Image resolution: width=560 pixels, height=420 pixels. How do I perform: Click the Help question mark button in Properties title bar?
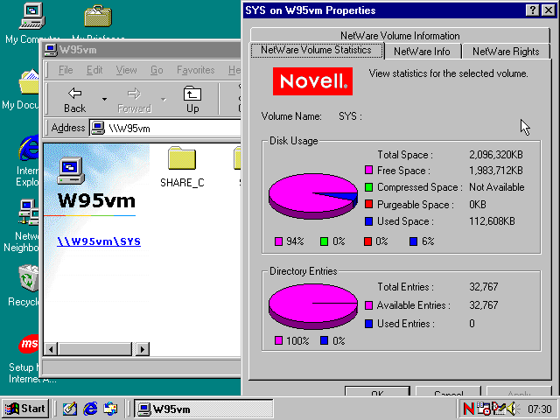tap(532, 10)
